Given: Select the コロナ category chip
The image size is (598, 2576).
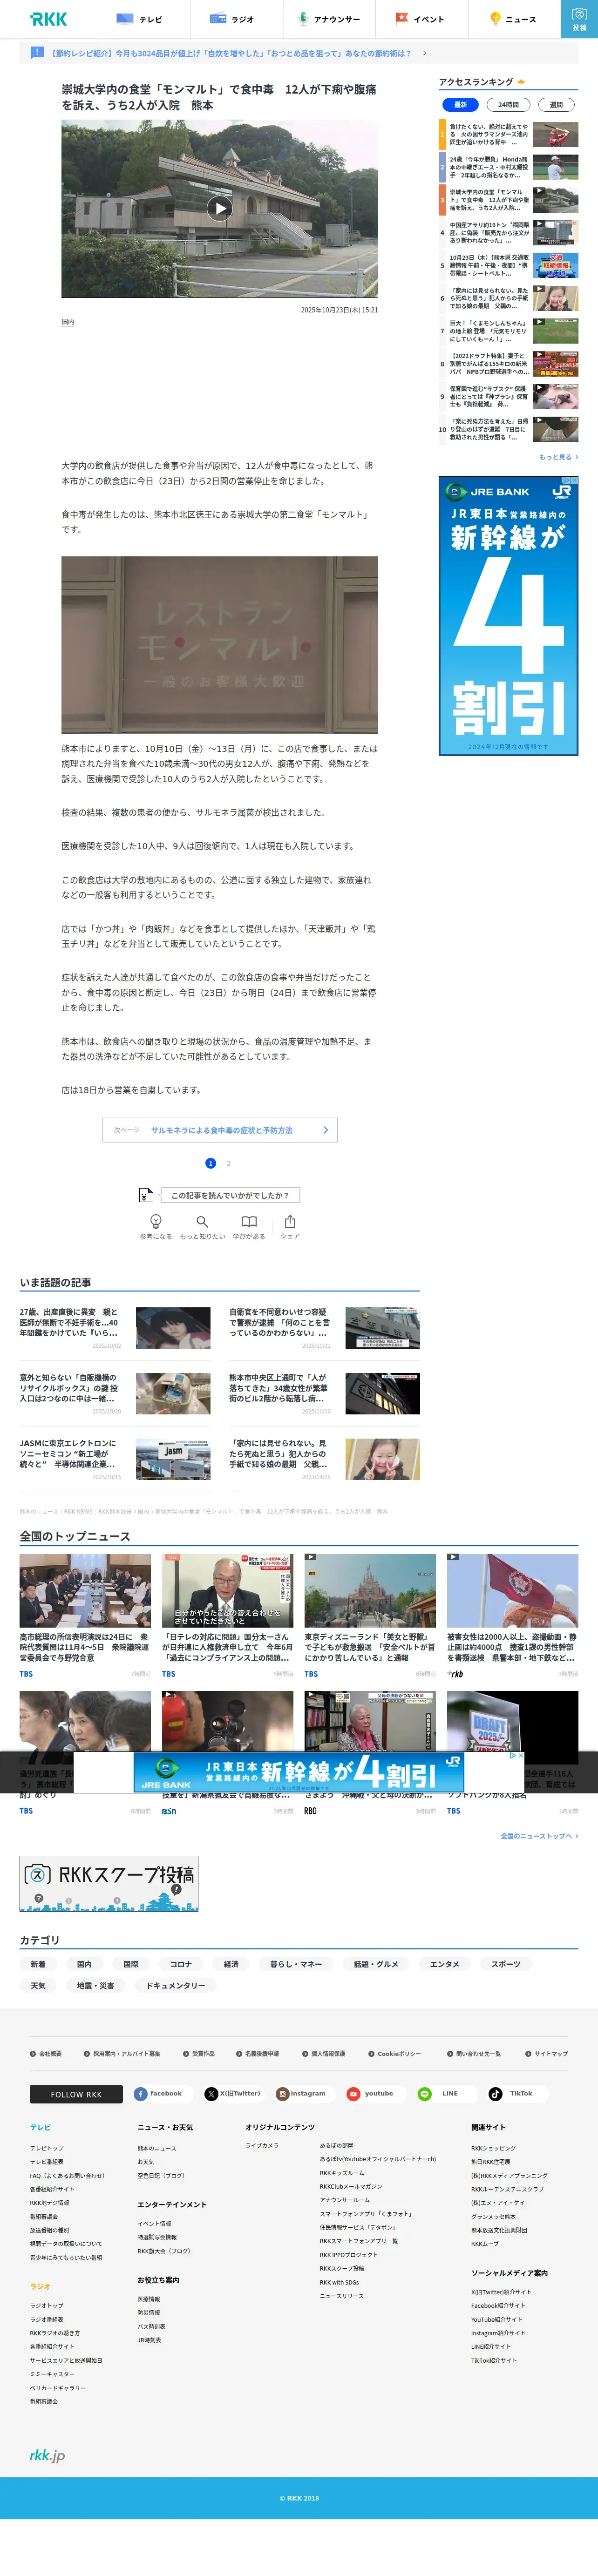Looking at the screenshot, I should (181, 1964).
